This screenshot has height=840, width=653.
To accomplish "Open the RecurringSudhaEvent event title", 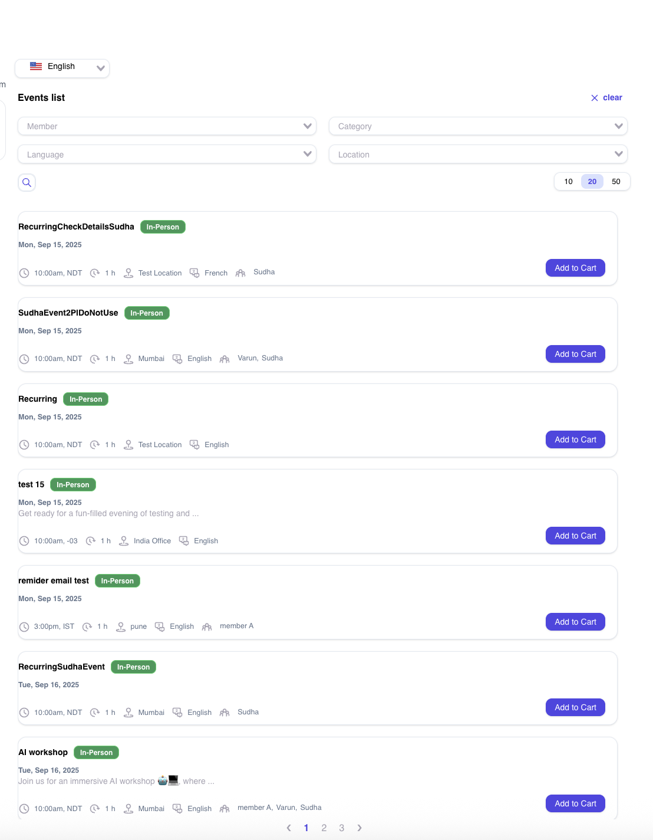I will [62, 667].
